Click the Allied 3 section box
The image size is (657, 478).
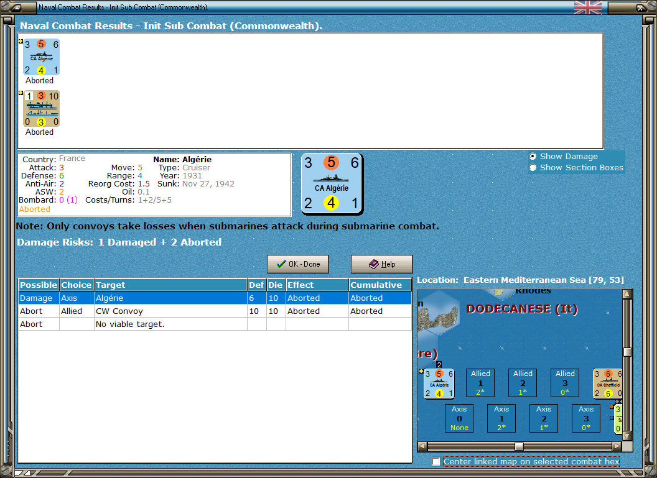pos(565,382)
